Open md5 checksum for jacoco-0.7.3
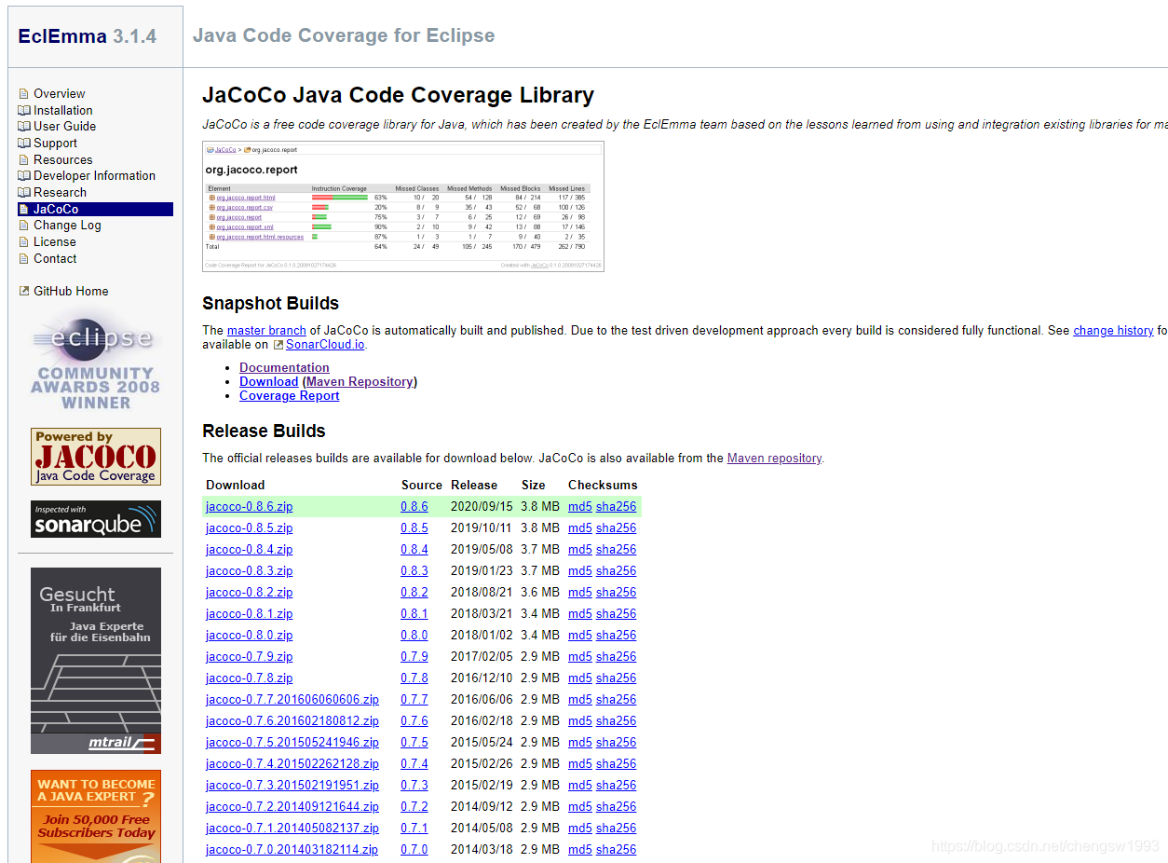1168x863 pixels. pyautogui.click(x=580, y=785)
